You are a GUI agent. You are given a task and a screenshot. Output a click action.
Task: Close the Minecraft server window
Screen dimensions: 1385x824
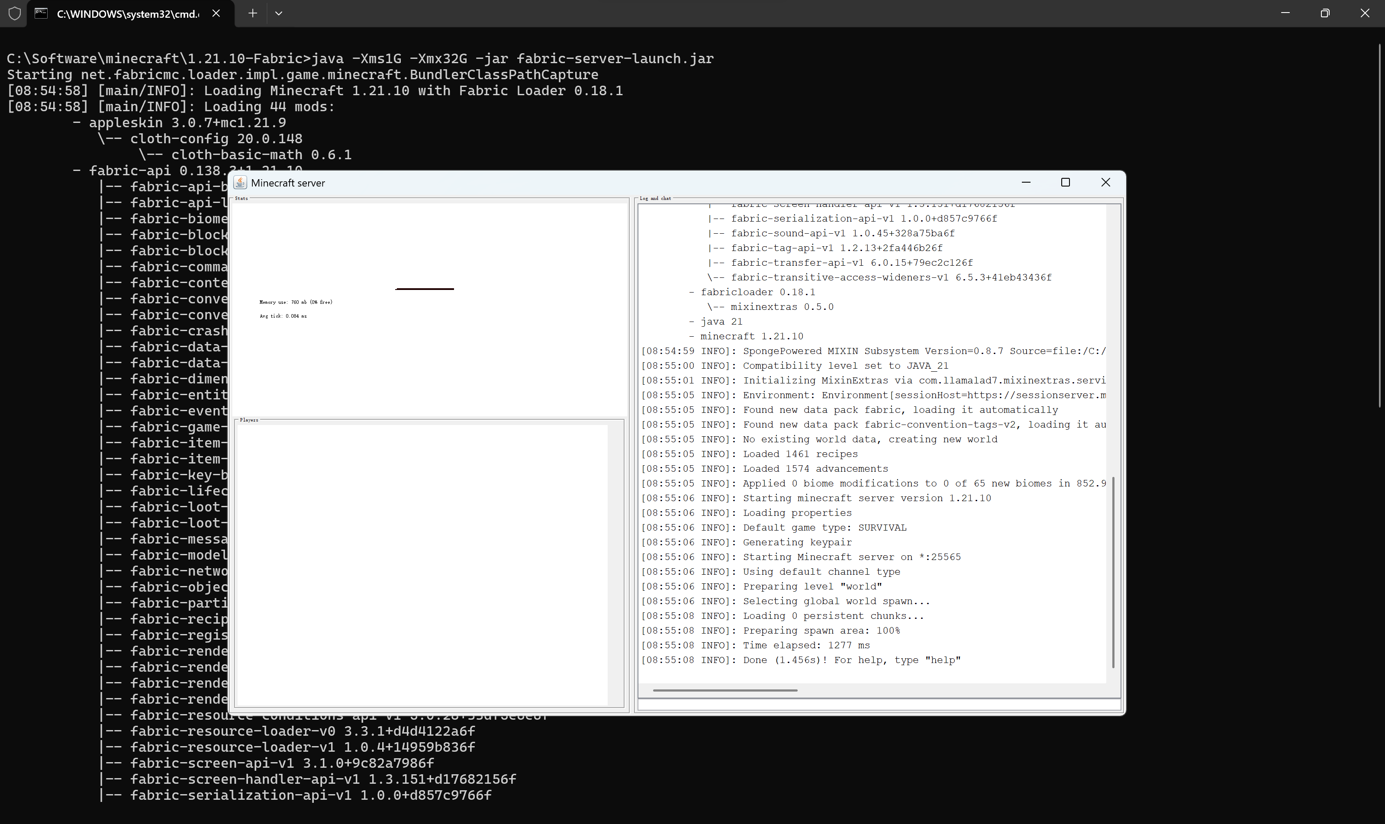point(1105,183)
